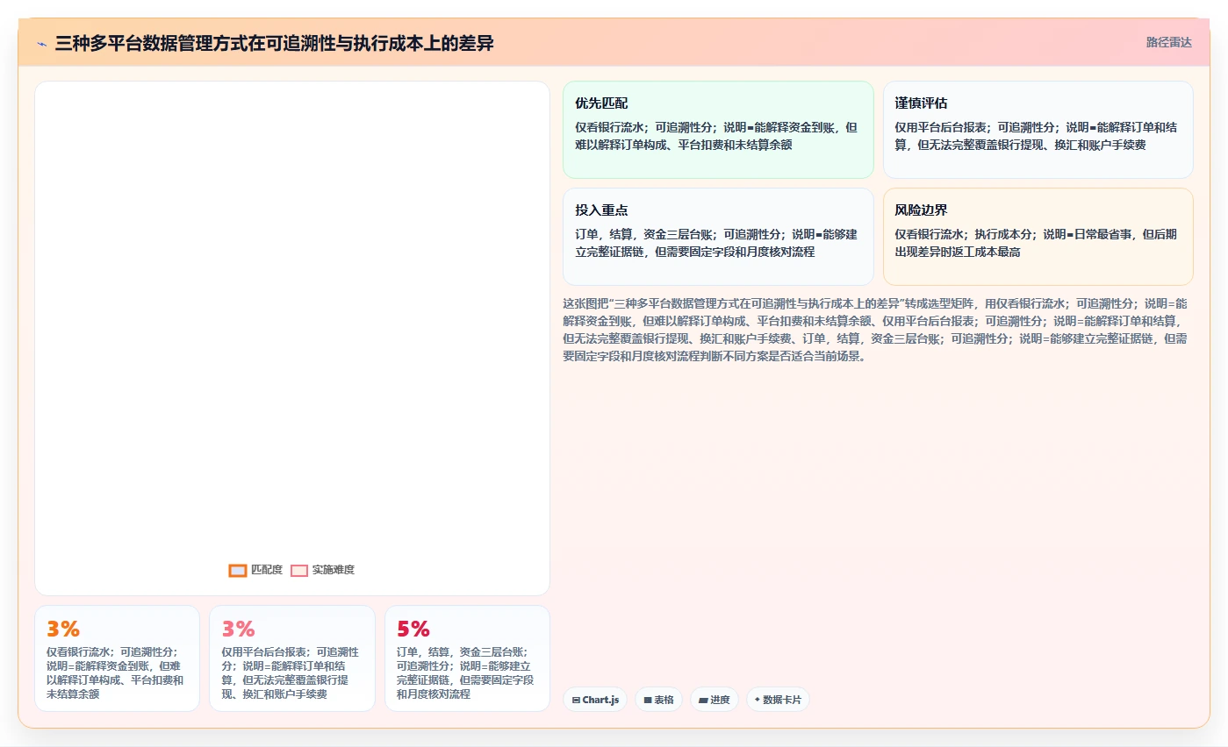
Task: Click the summary paragraph starting with 这张图把
Action: click(x=877, y=330)
